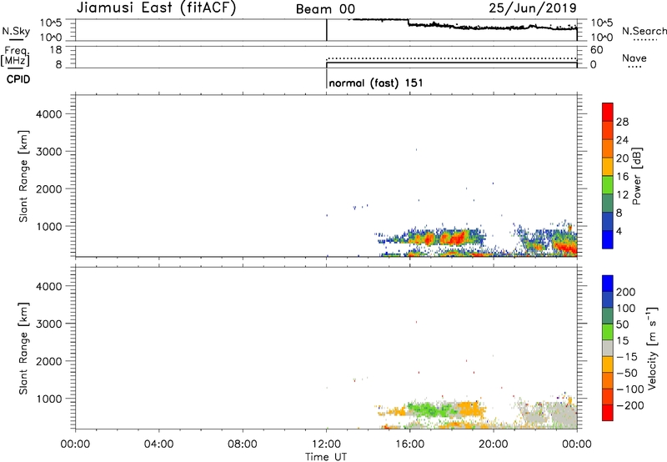Click the red bottom of velocity colorbar

(608, 413)
